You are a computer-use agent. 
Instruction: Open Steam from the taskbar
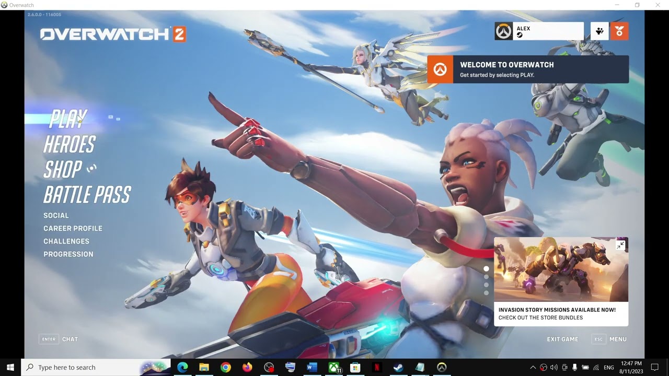[x=398, y=368]
